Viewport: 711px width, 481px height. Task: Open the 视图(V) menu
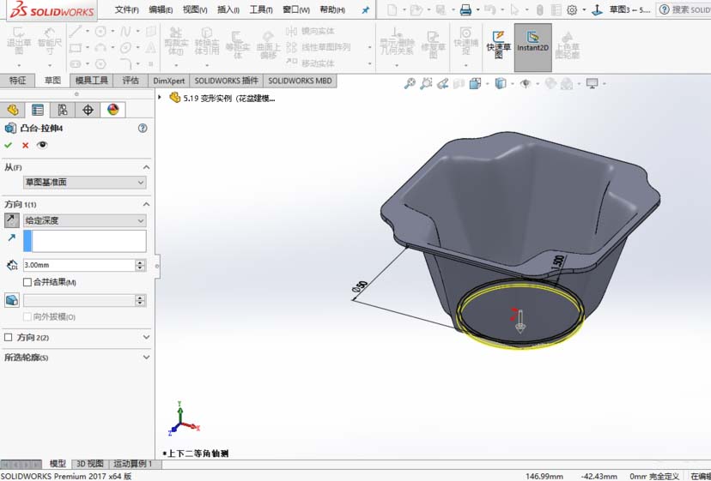pyautogui.click(x=195, y=9)
